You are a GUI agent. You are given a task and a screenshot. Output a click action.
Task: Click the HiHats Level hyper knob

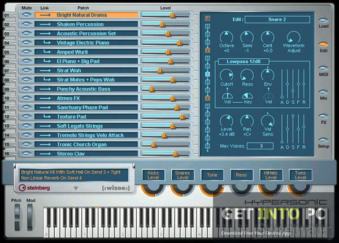(271, 189)
